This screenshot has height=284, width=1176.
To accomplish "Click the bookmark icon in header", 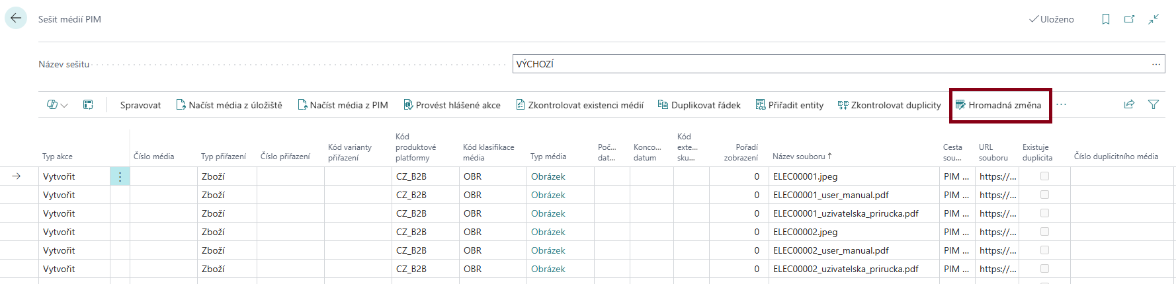I will pyautogui.click(x=1105, y=19).
